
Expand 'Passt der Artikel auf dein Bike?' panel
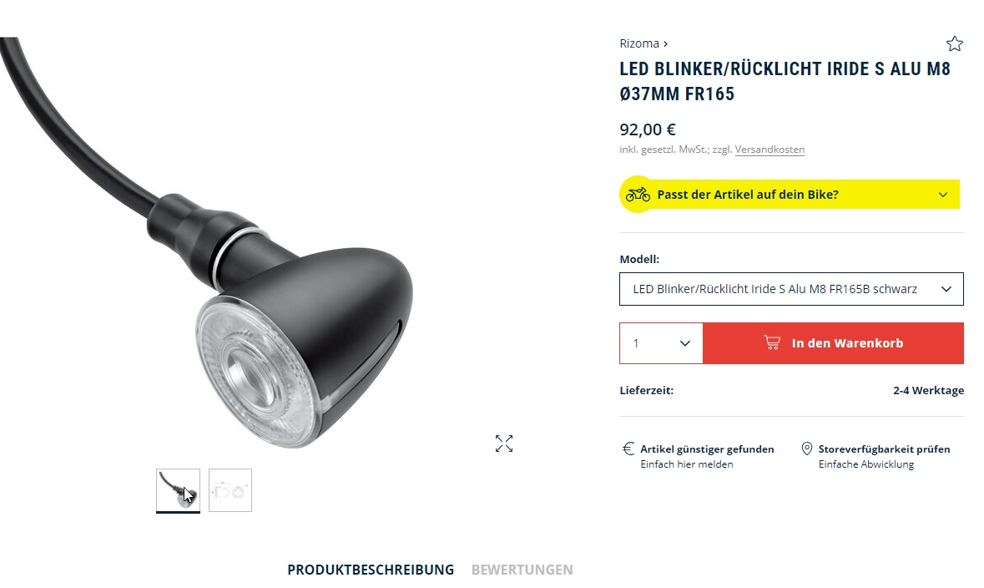pos(790,194)
